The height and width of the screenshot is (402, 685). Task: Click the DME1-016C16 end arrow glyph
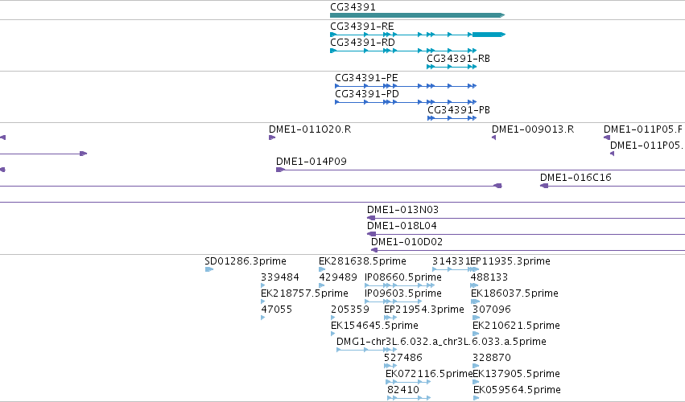(x=544, y=186)
